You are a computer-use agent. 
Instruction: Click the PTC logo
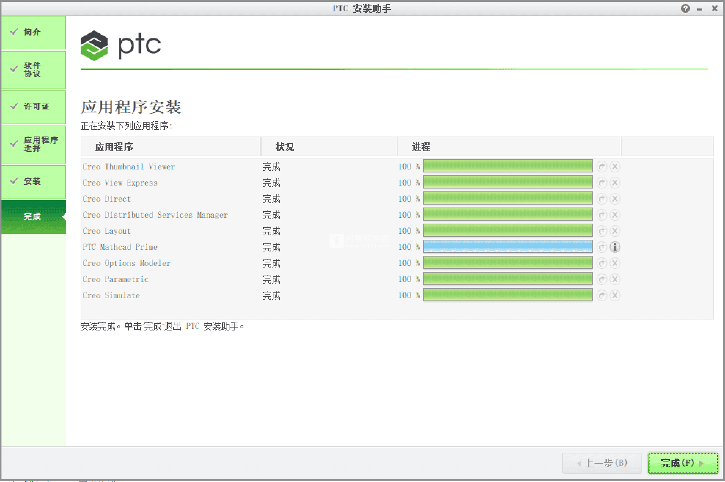(x=121, y=45)
